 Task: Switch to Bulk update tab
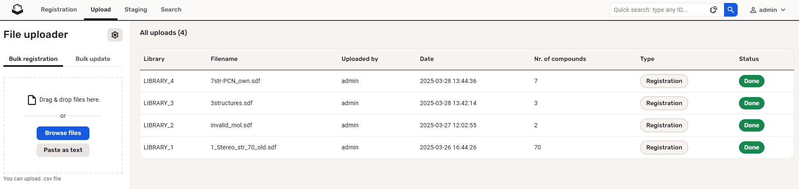tap(93, 59)
